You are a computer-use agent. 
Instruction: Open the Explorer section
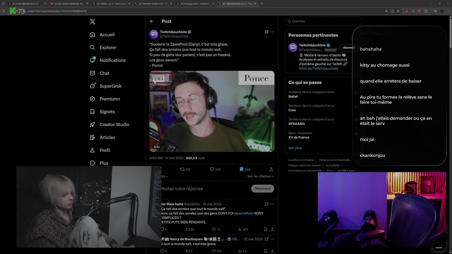pyautogui.click(x=103, y=47)
